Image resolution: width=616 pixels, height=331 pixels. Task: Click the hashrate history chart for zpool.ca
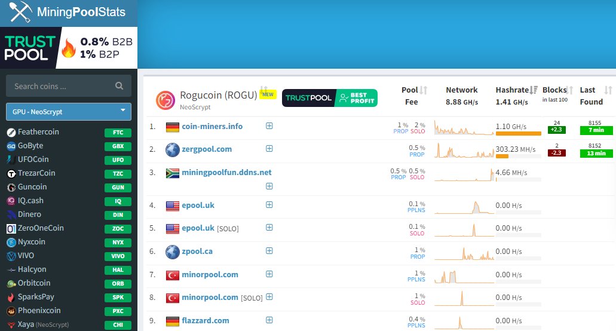click(x=464, y=253)
